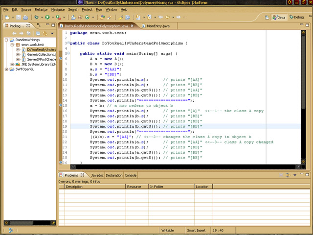Open the External Tools dropdown arrow
The height and width of the screenshot is (235, 313).
tap(64, 18)
